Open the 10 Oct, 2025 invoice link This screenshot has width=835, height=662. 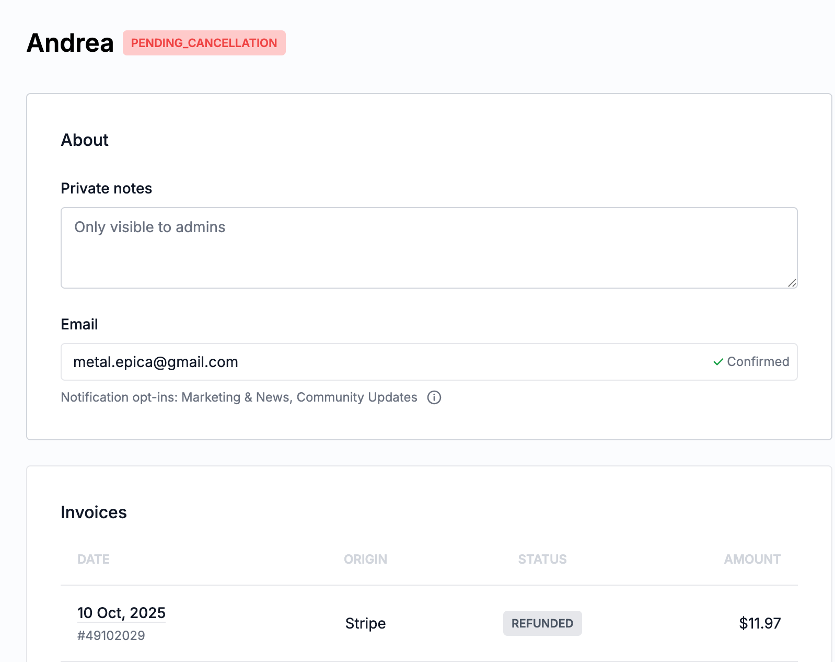coord(121,613)
